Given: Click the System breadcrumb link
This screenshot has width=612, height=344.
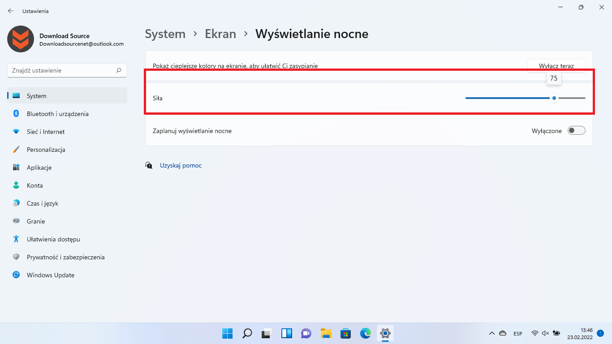Looking at the screenshot, I should 165,34.
